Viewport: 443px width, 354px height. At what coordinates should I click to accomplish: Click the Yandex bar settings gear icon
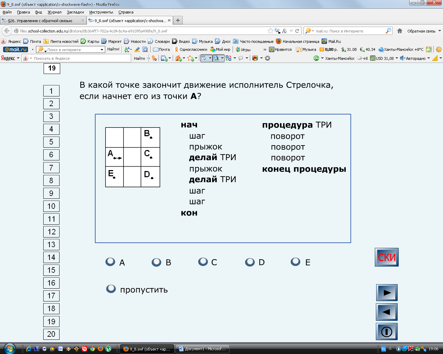click(268, 58)
